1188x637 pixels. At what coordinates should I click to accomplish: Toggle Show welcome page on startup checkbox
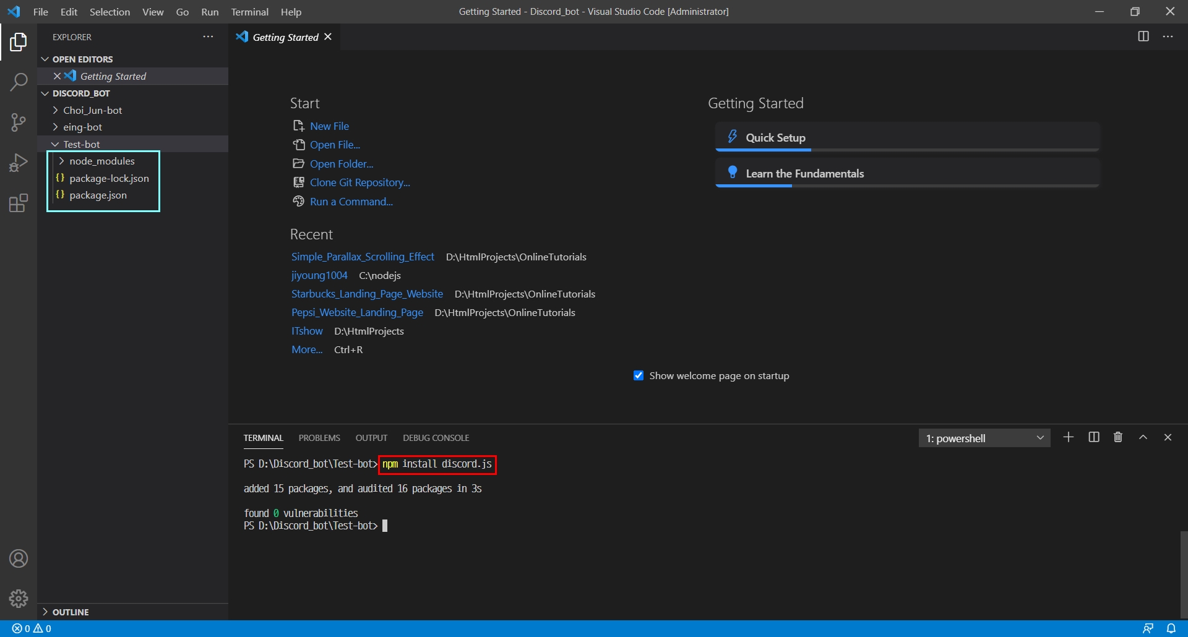click(x=639, y=375)
